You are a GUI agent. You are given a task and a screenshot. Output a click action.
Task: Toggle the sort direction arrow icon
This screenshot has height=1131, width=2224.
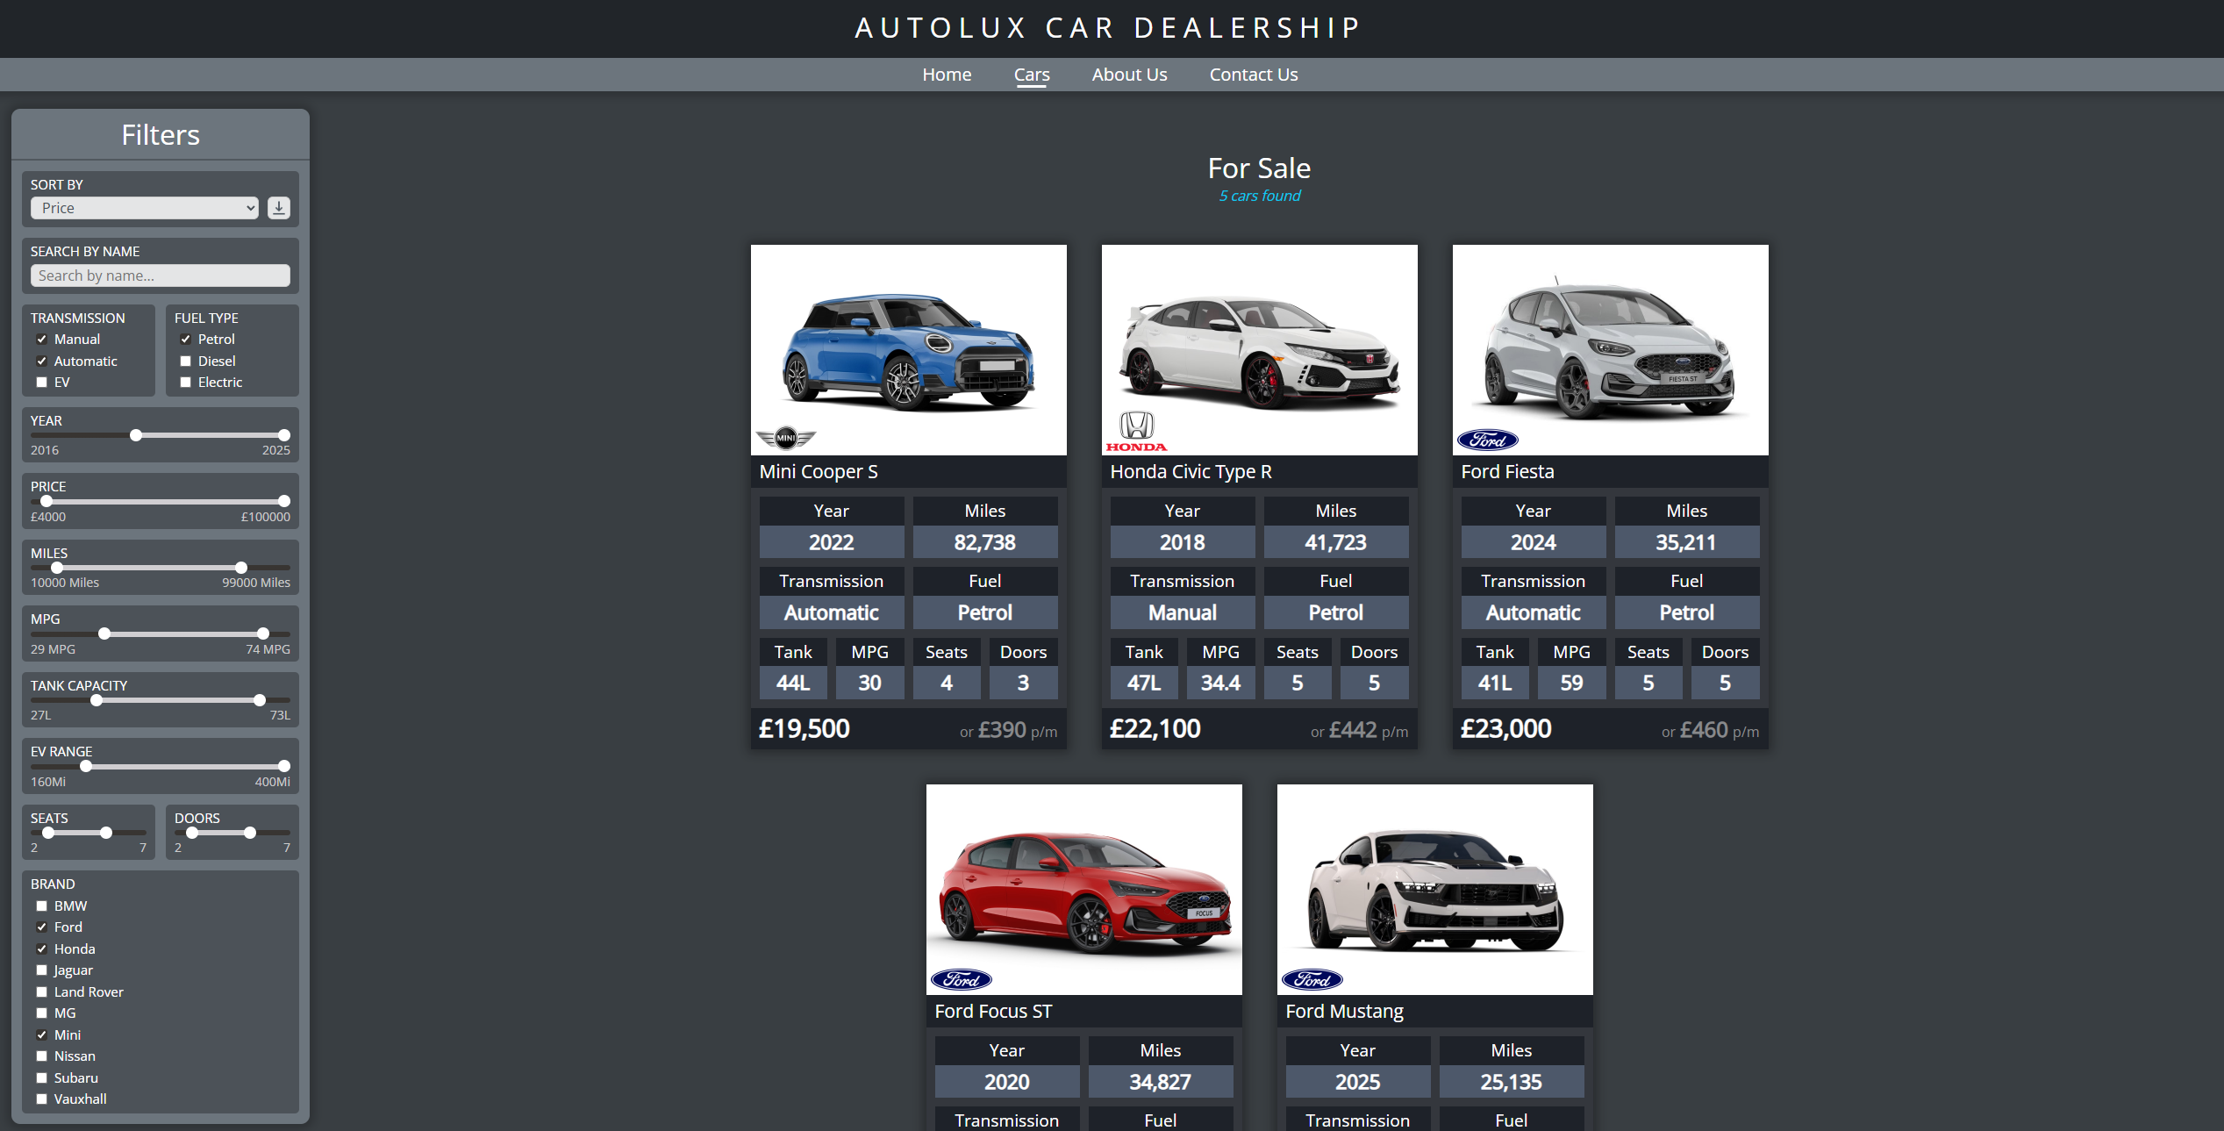(x=279, y=208)
